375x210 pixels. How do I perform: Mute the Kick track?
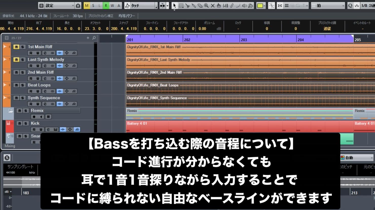tap(19, 123)
